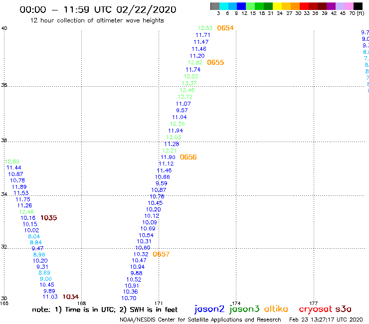This screenshot has height=324, width=369.
Task: Click the orange altika time label 0655
Action: [x=215, y=62]
